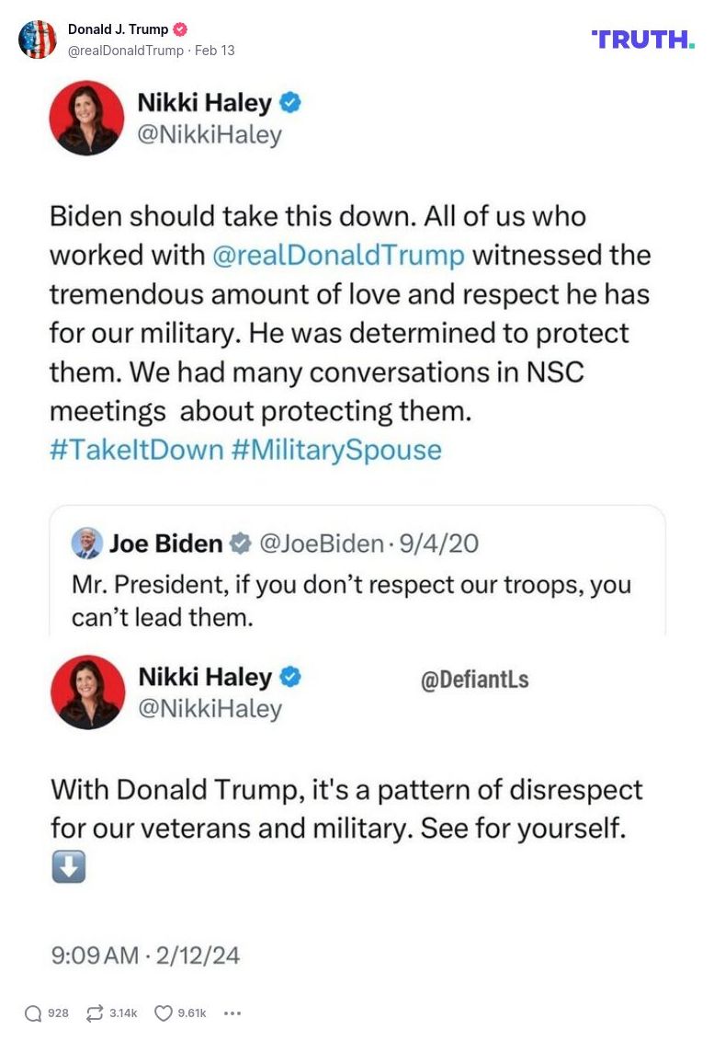Open the #TakeItDown hashtag
This screenshot has height=1041, width=714.
tap(137, 450)
